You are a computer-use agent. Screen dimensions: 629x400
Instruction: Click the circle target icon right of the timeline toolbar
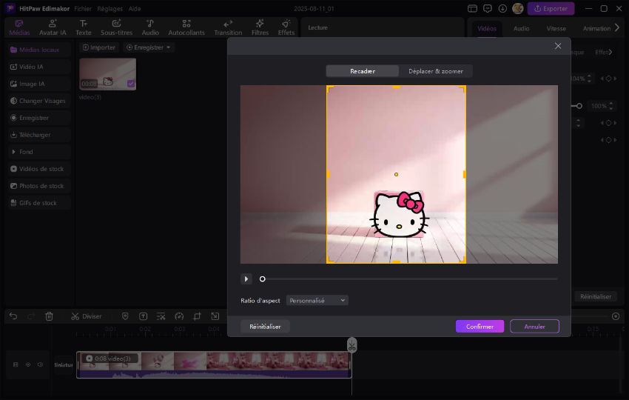coord(616,316)
